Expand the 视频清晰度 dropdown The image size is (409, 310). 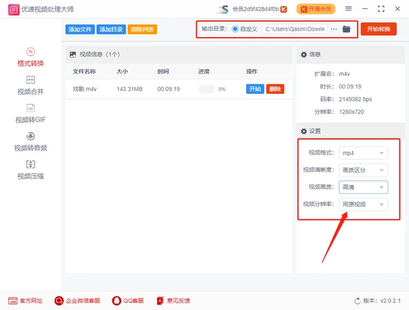pos(363,170)
